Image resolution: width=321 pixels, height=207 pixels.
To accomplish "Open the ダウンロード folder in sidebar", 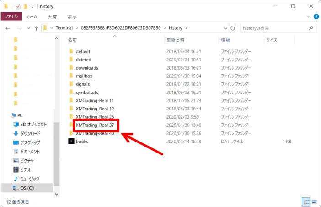I will (30, 133).
